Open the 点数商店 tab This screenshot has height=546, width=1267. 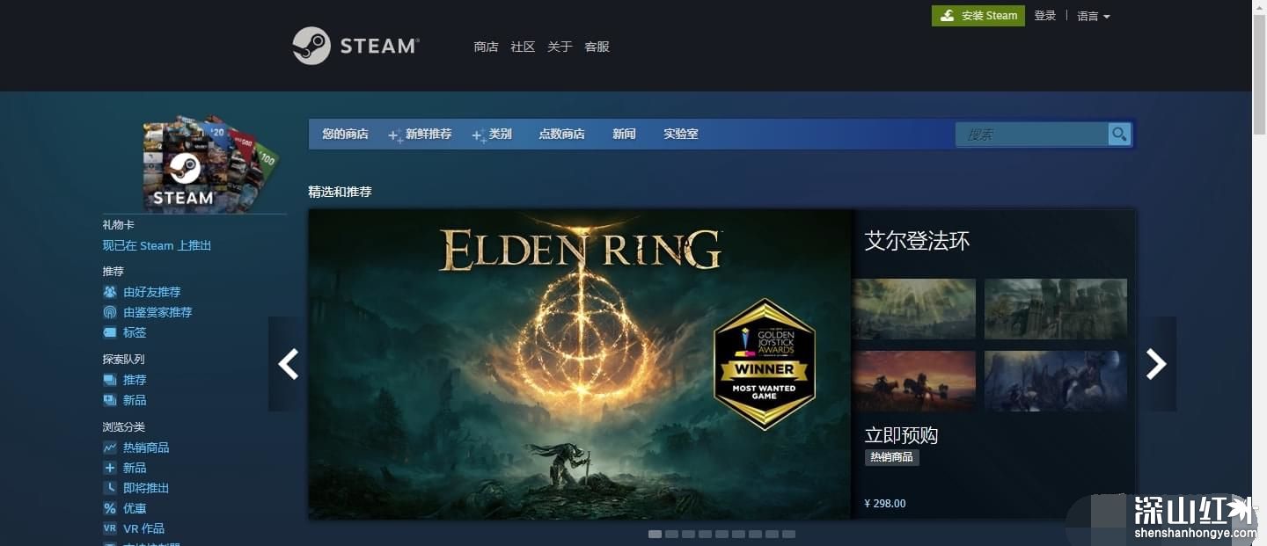(561, 134)
